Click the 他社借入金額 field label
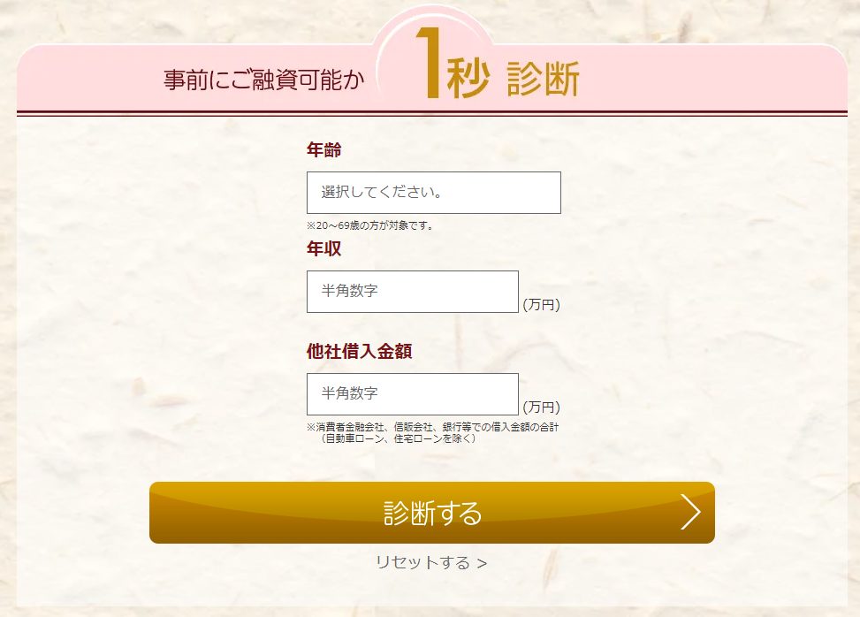This screenshot has width=860, height=617. (x=359, y=351)
